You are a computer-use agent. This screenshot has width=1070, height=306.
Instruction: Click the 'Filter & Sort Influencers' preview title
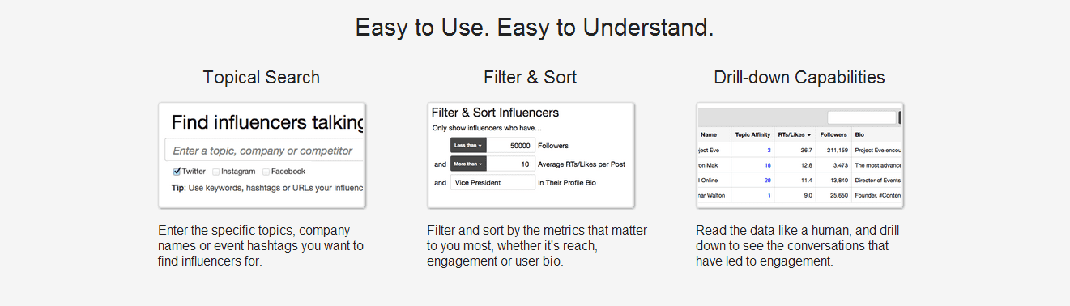click(x=495, y=113)
